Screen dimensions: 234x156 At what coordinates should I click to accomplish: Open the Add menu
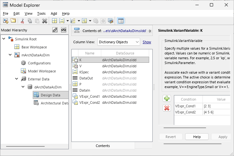[54, 13]
